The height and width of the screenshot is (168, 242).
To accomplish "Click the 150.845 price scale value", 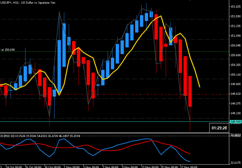I will 236,45.
